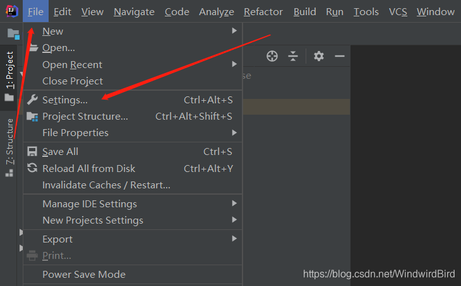Click the hide panel minus icon
The width and height of the screenshot is (461, 286).
[340, 56]
